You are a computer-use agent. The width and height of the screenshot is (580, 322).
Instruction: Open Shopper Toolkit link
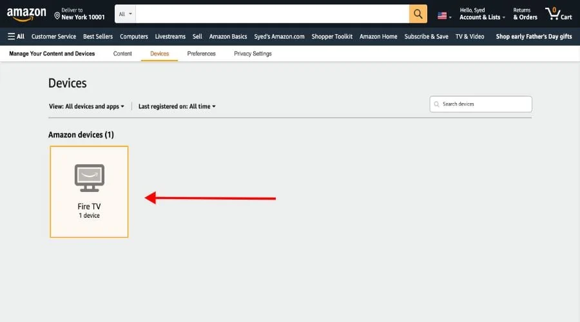tap(332, 36)
